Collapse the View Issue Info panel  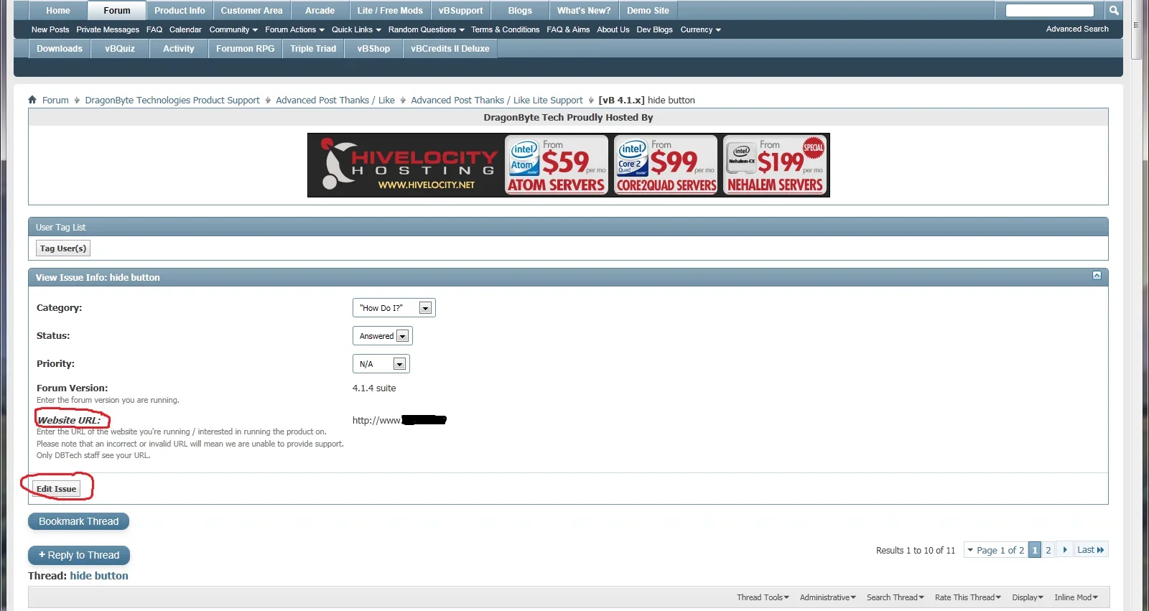pos(1097,276)
